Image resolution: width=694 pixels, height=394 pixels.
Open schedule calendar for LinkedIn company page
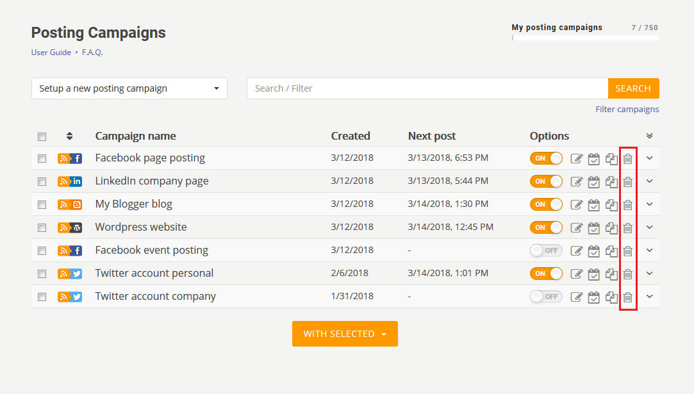click(x=593, y=181)
